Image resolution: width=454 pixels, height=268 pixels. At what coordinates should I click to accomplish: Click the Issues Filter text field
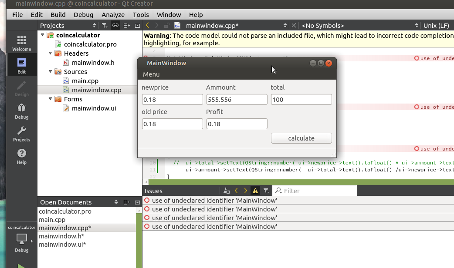click(x=315, y=191)
